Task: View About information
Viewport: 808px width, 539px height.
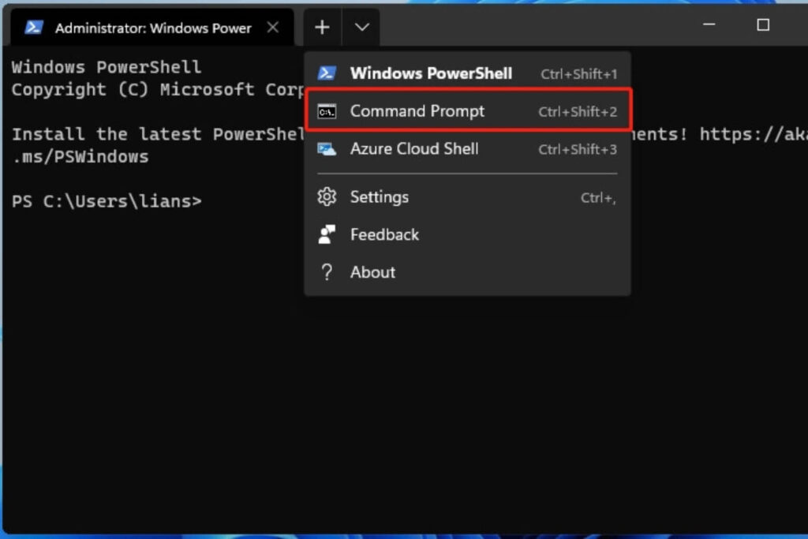Action: point(372,271)
